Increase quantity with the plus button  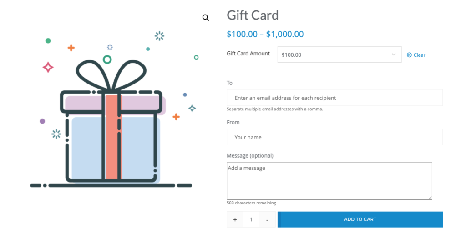coord(235,219)
